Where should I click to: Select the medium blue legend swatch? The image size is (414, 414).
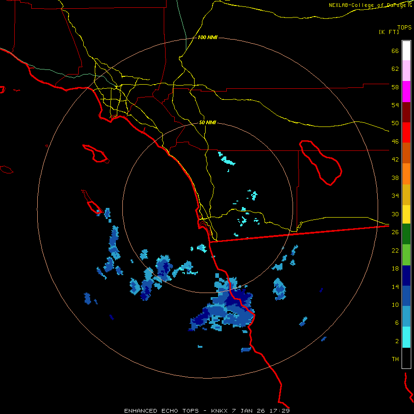406,296
